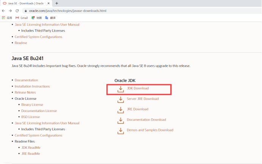Image resolution: width=262 pixels, height=164 pixels.
Task: Open the top Java SE Licensing Information User Manual
Action: [47, 24]
